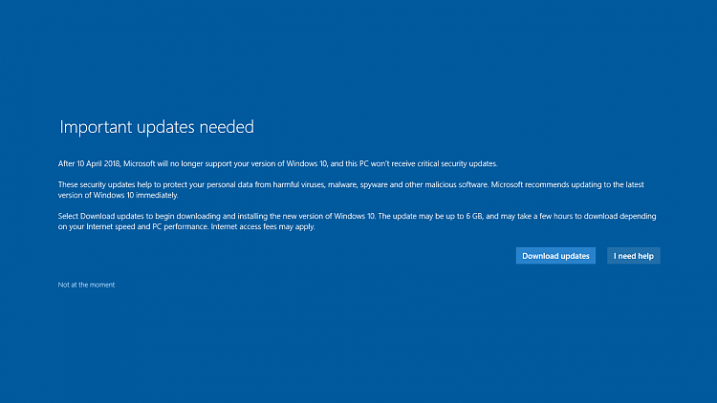Viewport: 717px width, 403px height.
Task: Click the paragraph starting 'These security updates help'
Action: (351, 190)
